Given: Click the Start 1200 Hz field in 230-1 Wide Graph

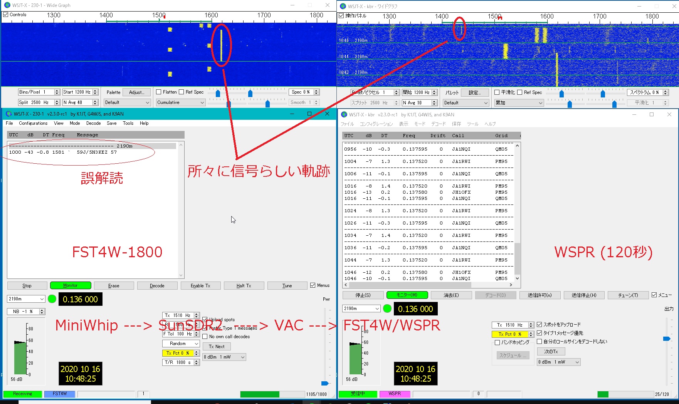Looking at the screenshot, I should (x=81, y=92).
